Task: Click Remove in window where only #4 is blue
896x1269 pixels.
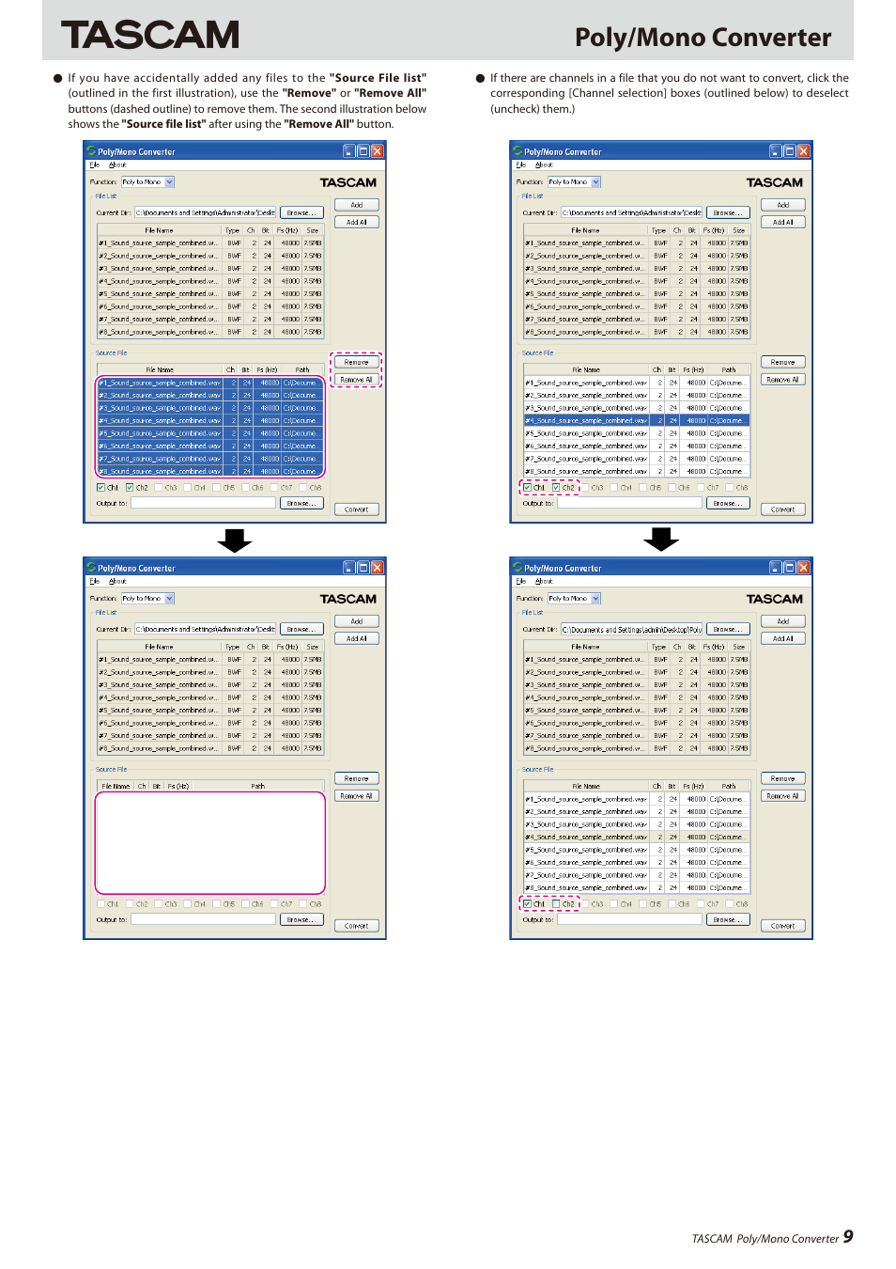Action: (783, 362)
